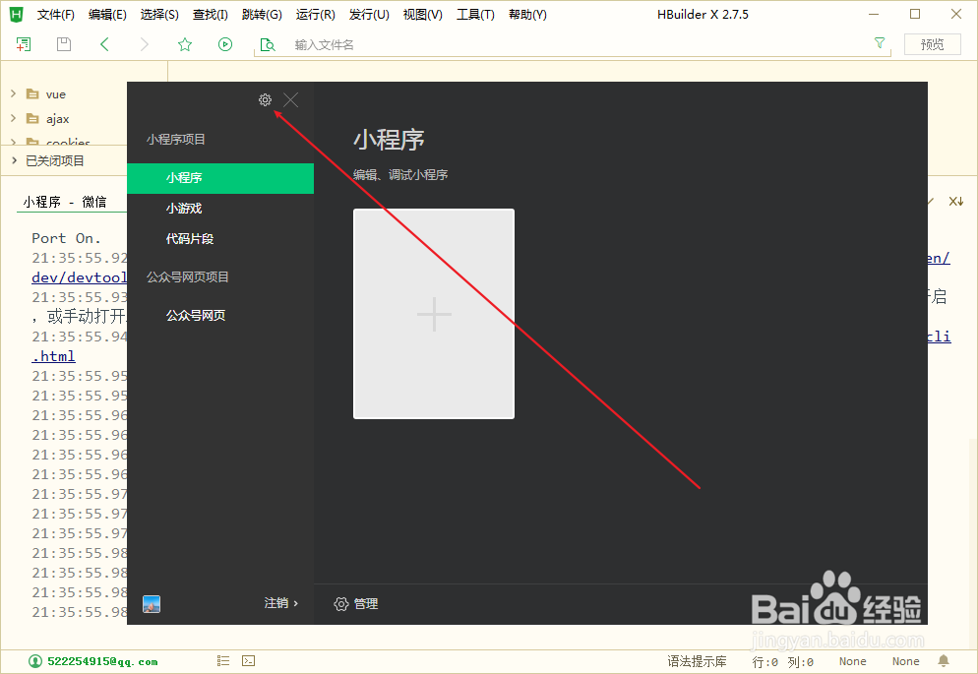Click the console close X icon
The height and width of the screenshot is (674, 978).
[x=955, y=201]
